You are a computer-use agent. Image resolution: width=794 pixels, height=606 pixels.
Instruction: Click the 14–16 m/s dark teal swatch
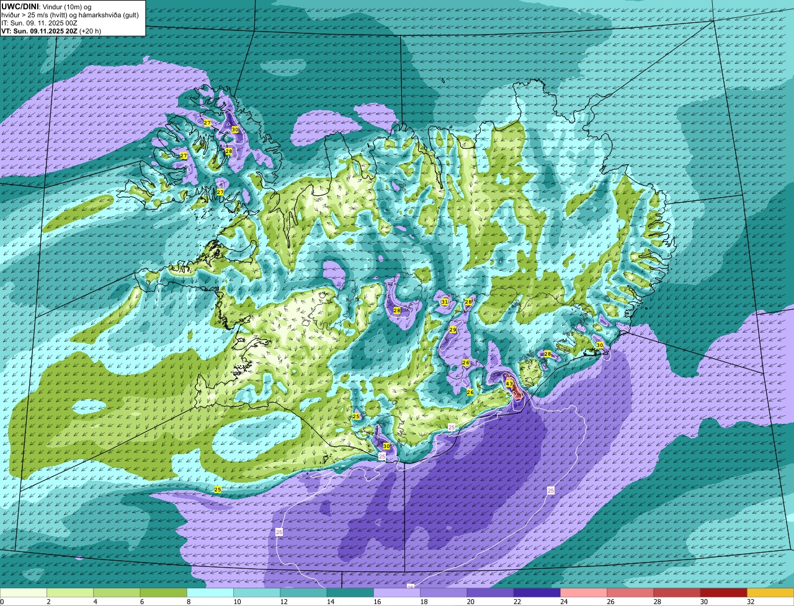350,593
